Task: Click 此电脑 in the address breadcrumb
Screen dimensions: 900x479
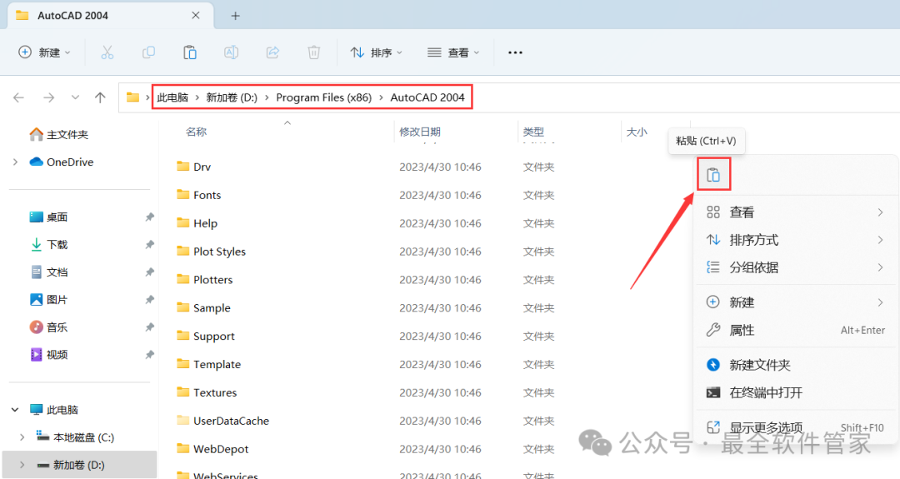Action: [x=172, y=97]
